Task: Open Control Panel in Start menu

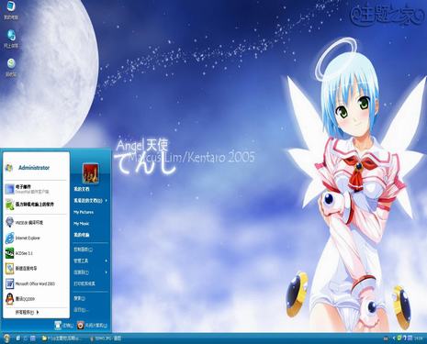Action: point(83,250)
